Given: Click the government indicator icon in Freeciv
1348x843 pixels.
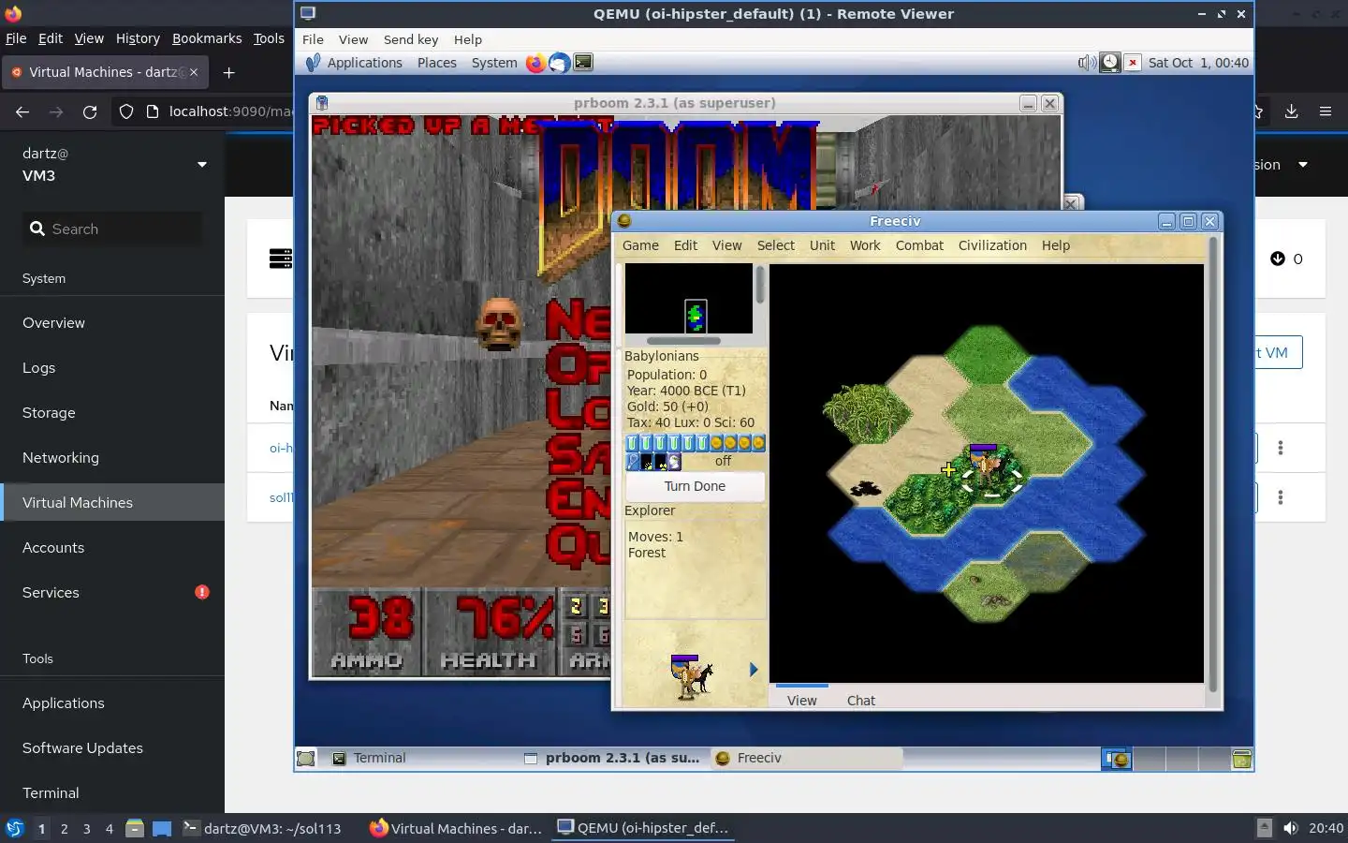Looking at the screenshot, I should coord(674,461).
